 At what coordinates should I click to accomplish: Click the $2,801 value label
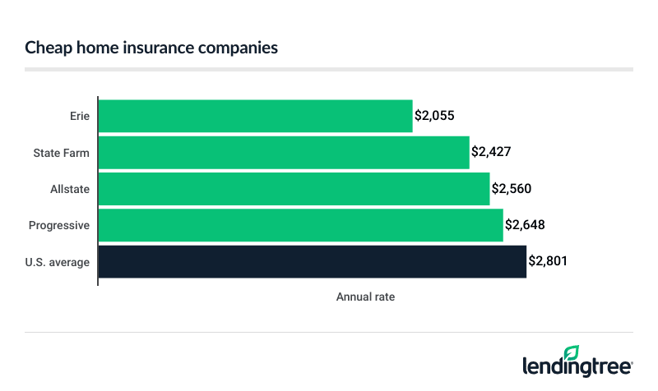(548, 261)
